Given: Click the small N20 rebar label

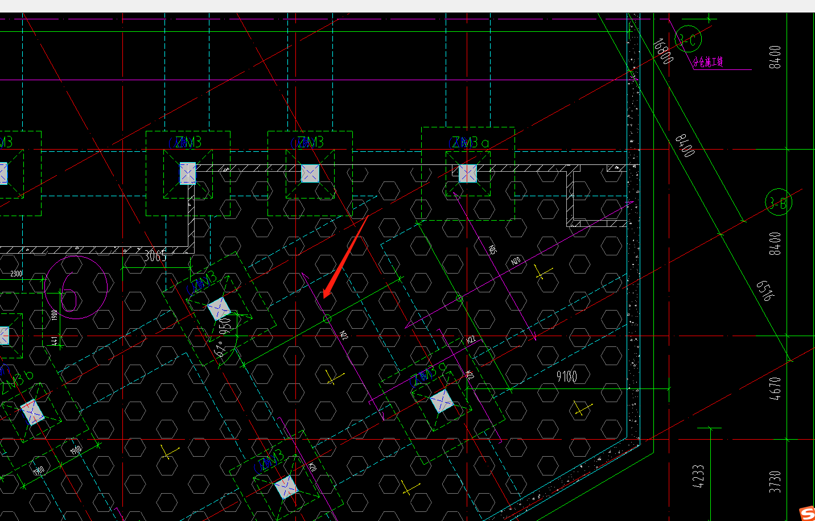Looking at the screenshot, I should pyautogui.click(x=516, y=261).
